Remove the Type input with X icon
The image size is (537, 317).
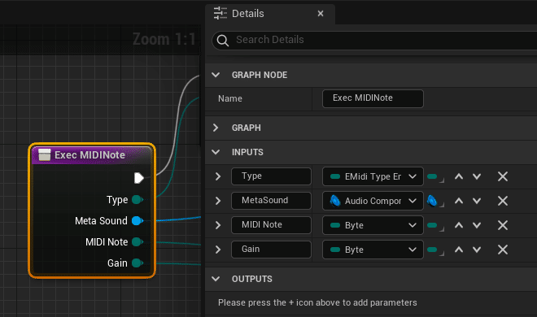click(502, 176)
